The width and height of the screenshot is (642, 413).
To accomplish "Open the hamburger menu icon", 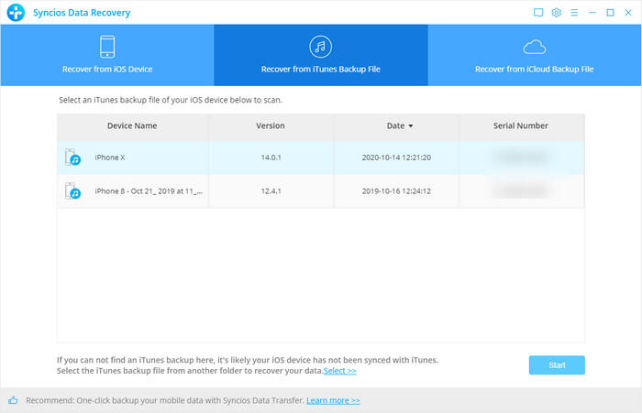I will point(574,13).
